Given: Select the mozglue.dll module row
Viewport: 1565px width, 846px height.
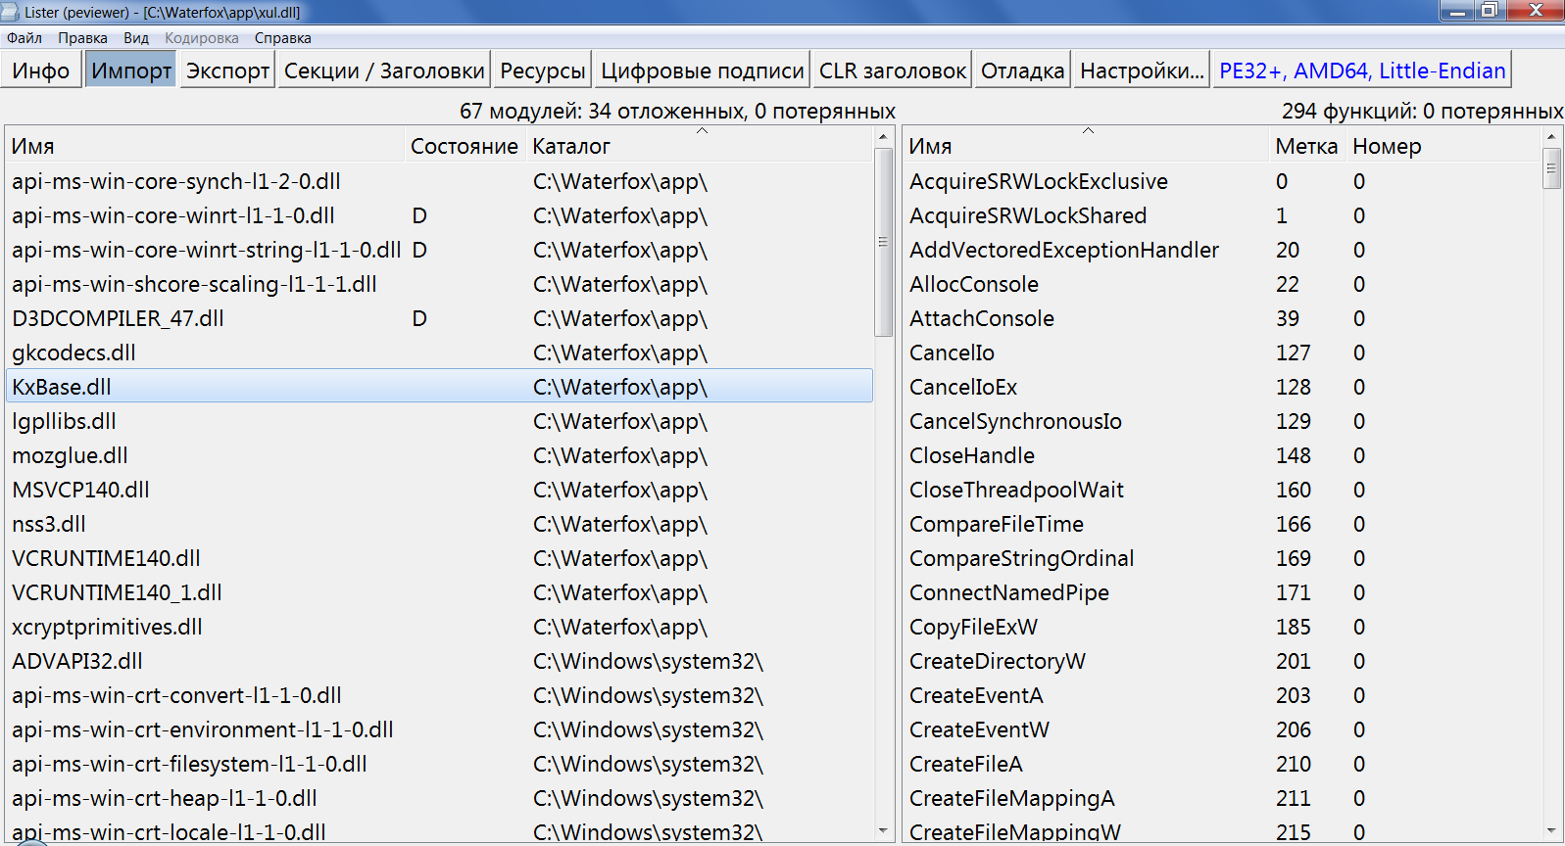Looking at the screenshot, I should point(439,455).
